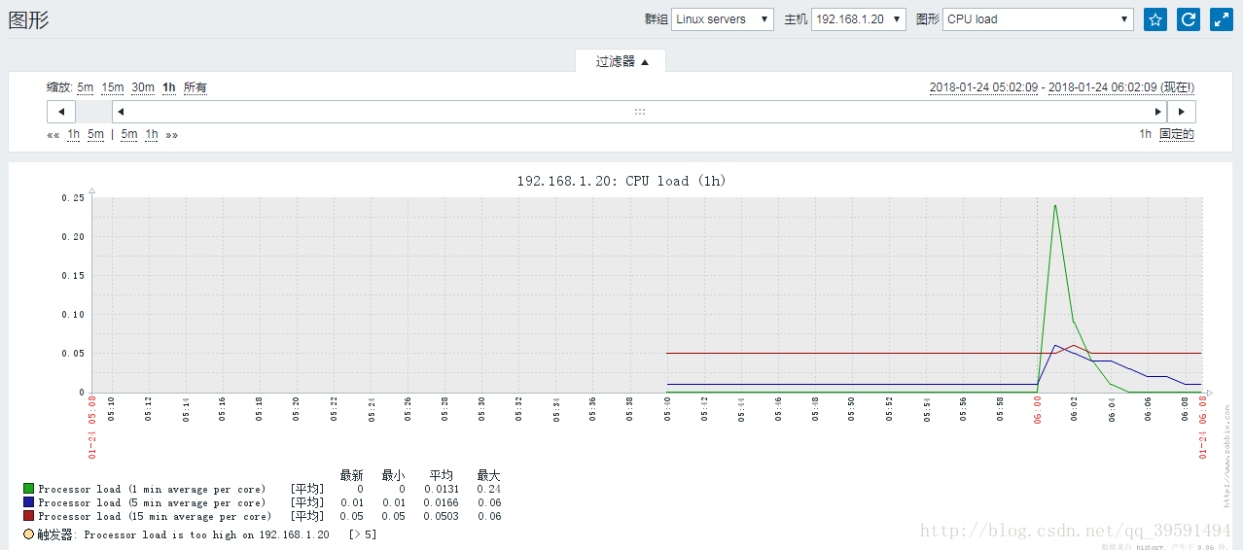Image resolution: width=1243 pixels, height=550 pixels.
Task: Set zoom to 30m
Action: (143, 87)
